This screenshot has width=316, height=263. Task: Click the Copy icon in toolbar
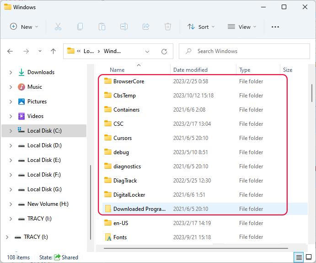(x=80, y=27)
